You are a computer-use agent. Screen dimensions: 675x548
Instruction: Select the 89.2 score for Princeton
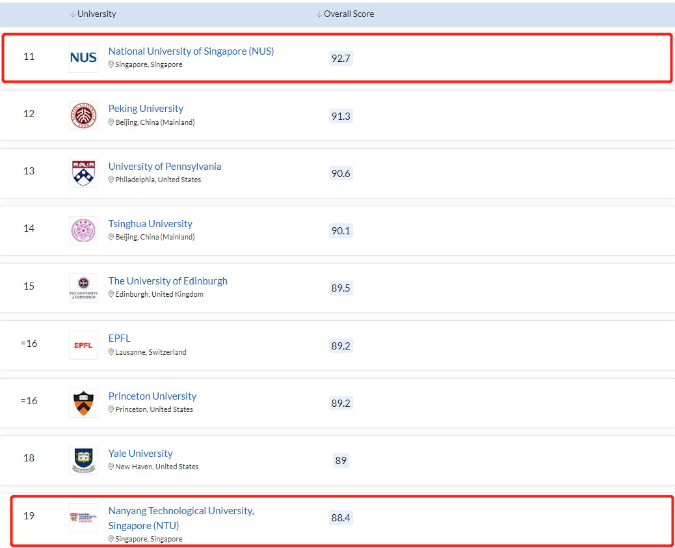(x=341, y=403)
